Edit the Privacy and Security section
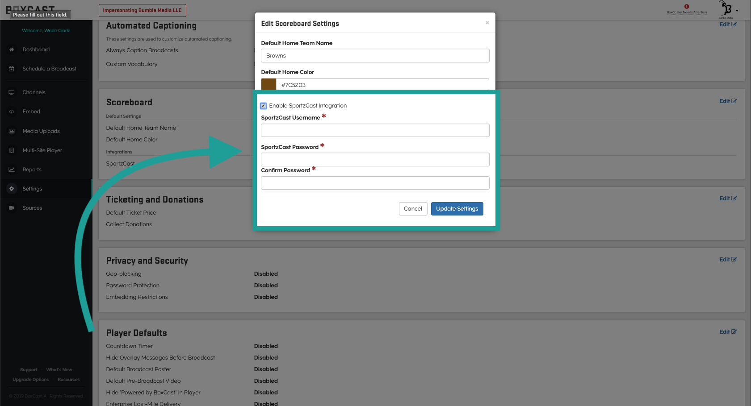 point(727,260)
